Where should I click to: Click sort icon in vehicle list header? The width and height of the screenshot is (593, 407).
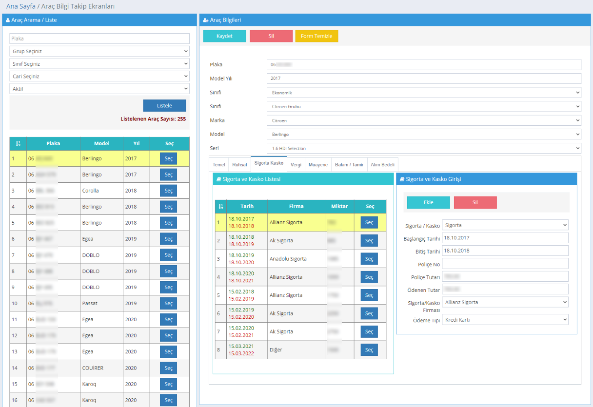(18, 143)
